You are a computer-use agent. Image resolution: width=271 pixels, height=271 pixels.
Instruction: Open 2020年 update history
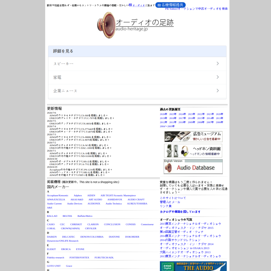tap(219, 114)
